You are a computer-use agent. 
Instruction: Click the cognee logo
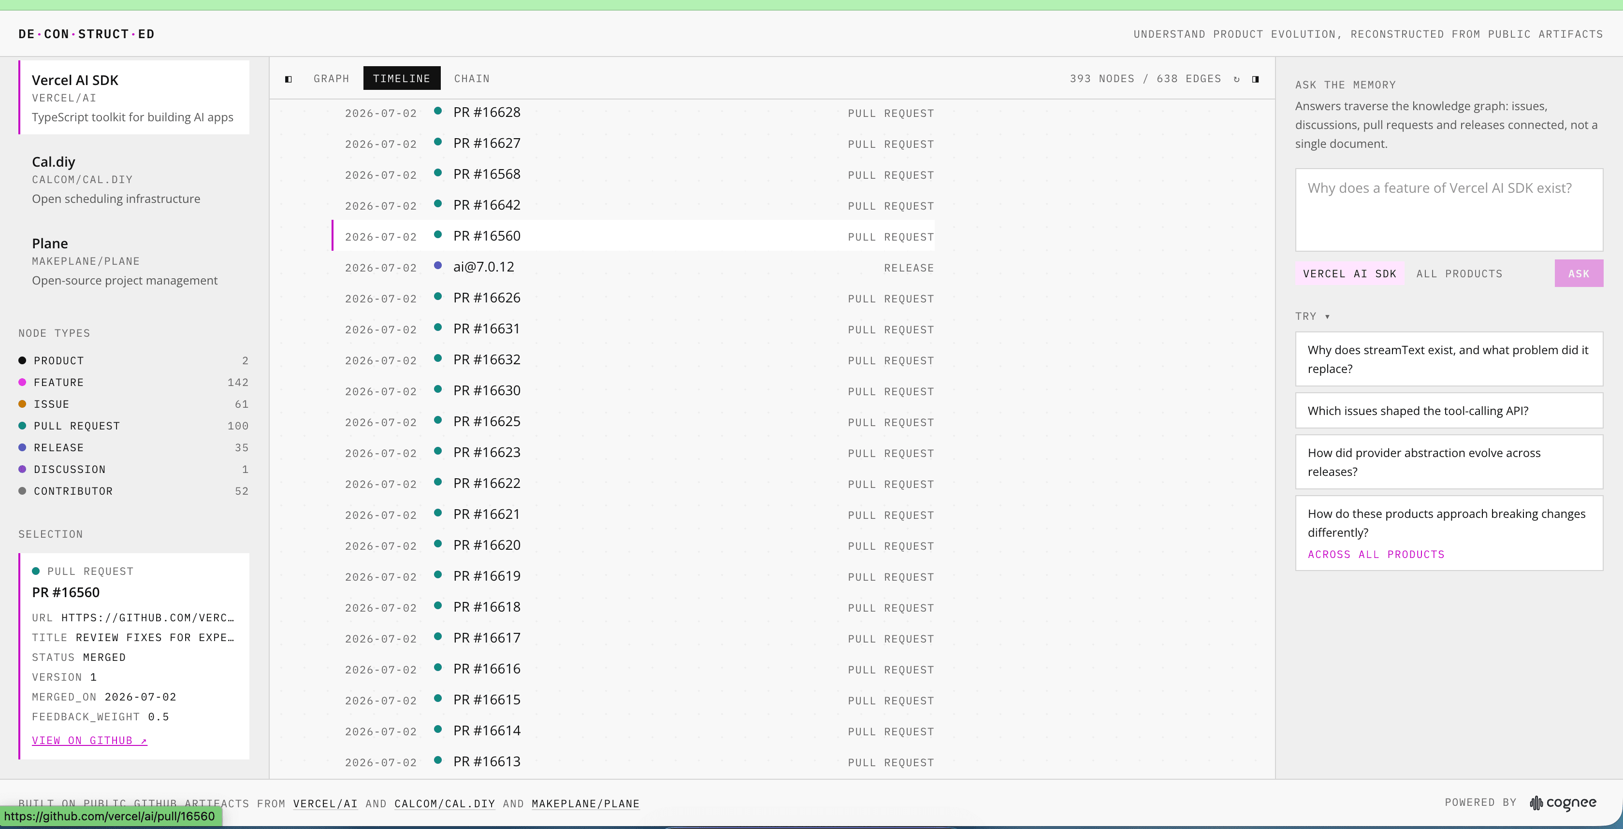coord(1563,802)
